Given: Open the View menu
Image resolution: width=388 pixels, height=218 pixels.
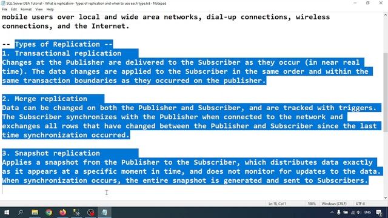Looking at the screenshot, I should pyautogui.click(x=39, y=10).
